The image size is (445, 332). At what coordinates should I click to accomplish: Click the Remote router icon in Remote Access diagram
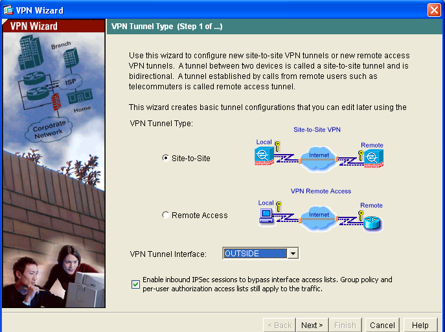(x=372, y=222)
